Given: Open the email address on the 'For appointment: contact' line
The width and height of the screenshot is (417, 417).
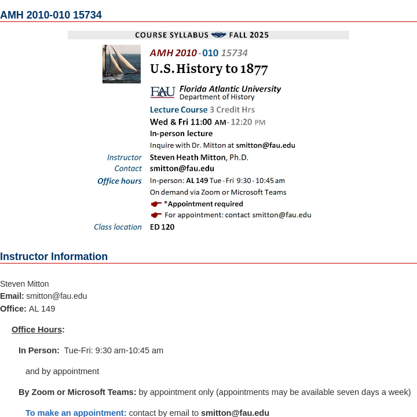Looking at the screenshot, I should click(x=281, y=215).
